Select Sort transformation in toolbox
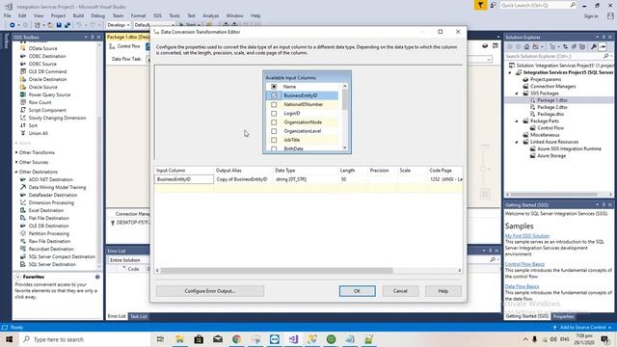Viewport: 617px width, 347px height. pyautogui.click(x=33, y=125)
